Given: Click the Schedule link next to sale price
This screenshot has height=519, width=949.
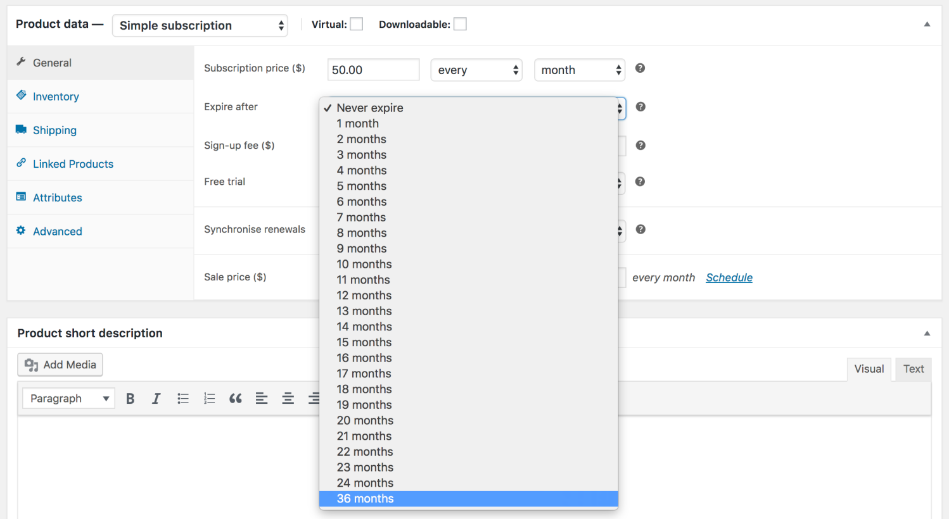Looking at the screenshot, I should pyautogui.click(x=729, y=277).
